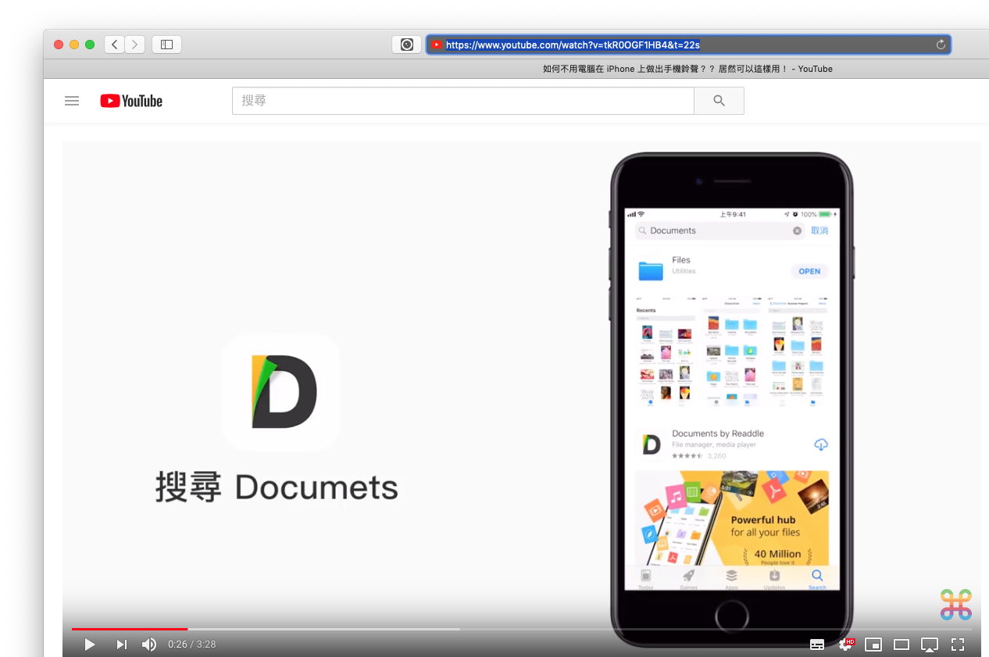
Task: Select the YouTube video tab title
Action: [x=687, y=69]
